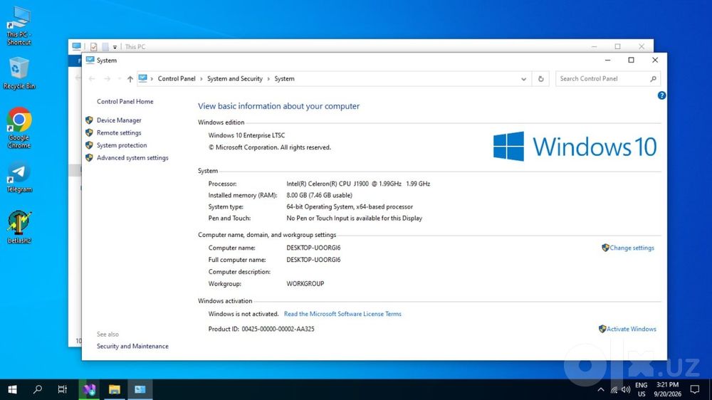Select This PC shortcut on desktop
The width and height of the screenshot is (712, 400).
(x=19, y=26)
